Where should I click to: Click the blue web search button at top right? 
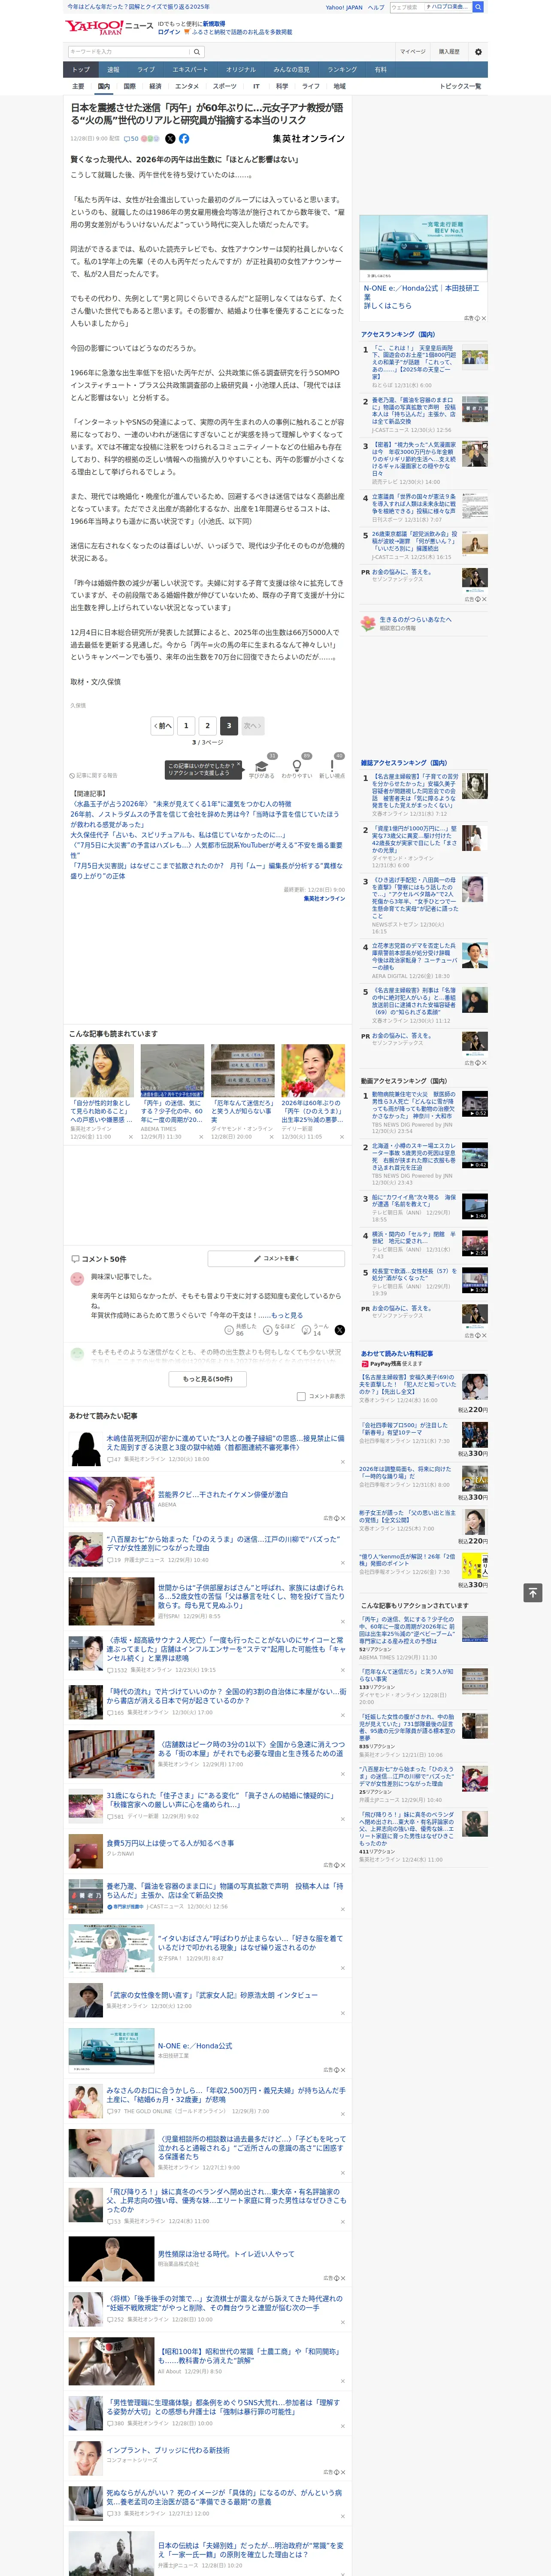coord(478,7)
